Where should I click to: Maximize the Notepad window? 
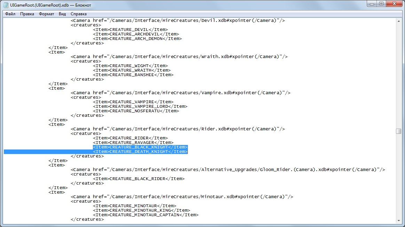(x=381, y=4)
